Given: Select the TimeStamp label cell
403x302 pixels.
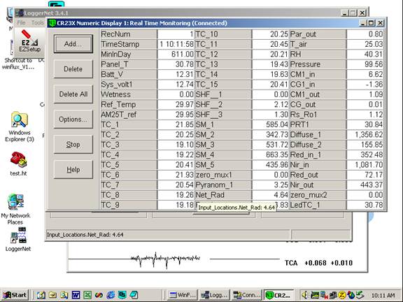Looking at the screenshot, I should [129, 44].
